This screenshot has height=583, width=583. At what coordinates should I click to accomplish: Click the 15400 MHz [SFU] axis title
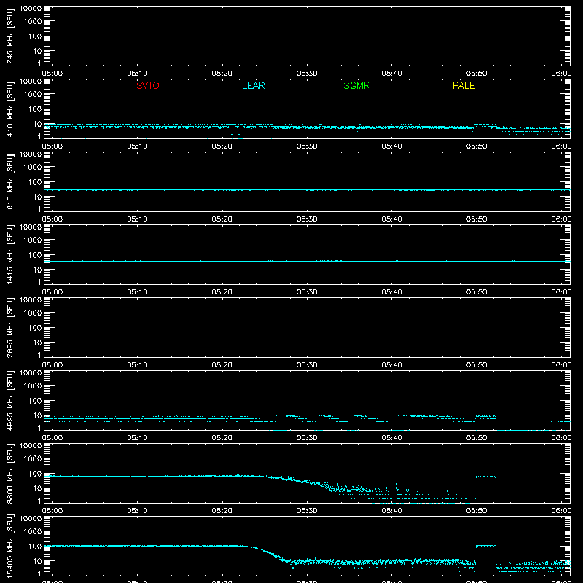tap(9, 546)
